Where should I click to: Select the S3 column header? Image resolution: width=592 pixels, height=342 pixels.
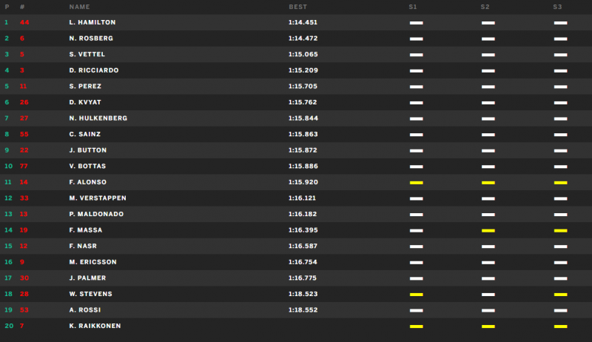pyautogui.click(x=557, y=7)
